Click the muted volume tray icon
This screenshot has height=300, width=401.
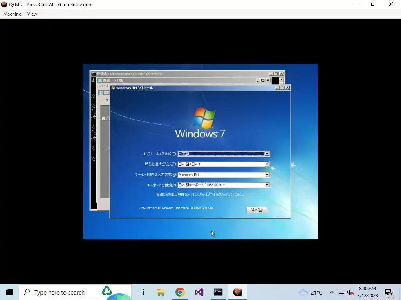click(350, 293)
